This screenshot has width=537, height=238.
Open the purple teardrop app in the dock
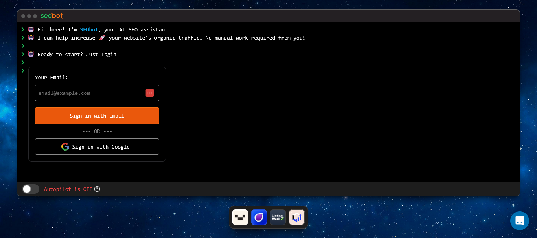[x=259, y=217]
